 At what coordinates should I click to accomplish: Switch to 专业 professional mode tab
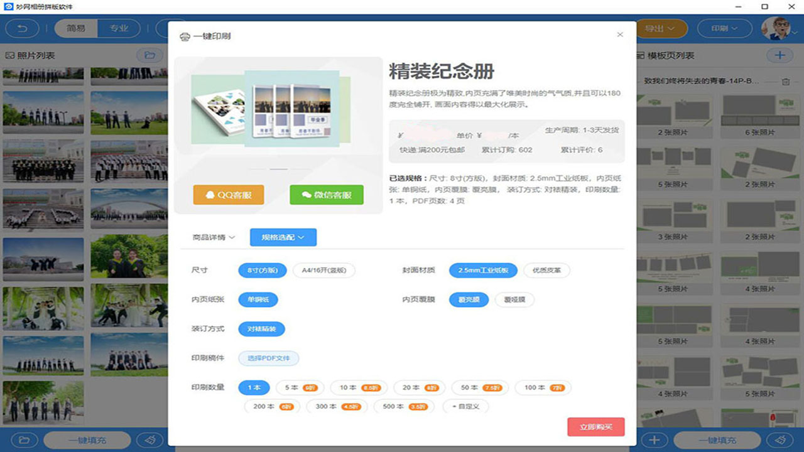coord(118,28)
